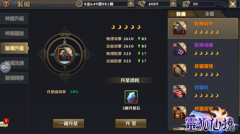Image resolution: width=240 pixels, height=134 pixels.
Task: Open the chat bubble with notification badge
Action: [4, 123]
